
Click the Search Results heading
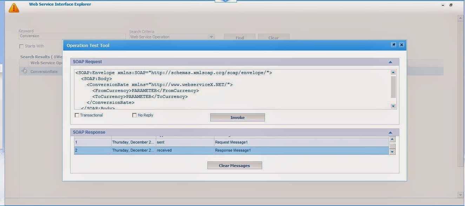41,57
